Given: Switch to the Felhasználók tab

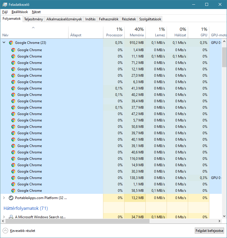Looking at the screenshot, I should click(x=109, y=19).
